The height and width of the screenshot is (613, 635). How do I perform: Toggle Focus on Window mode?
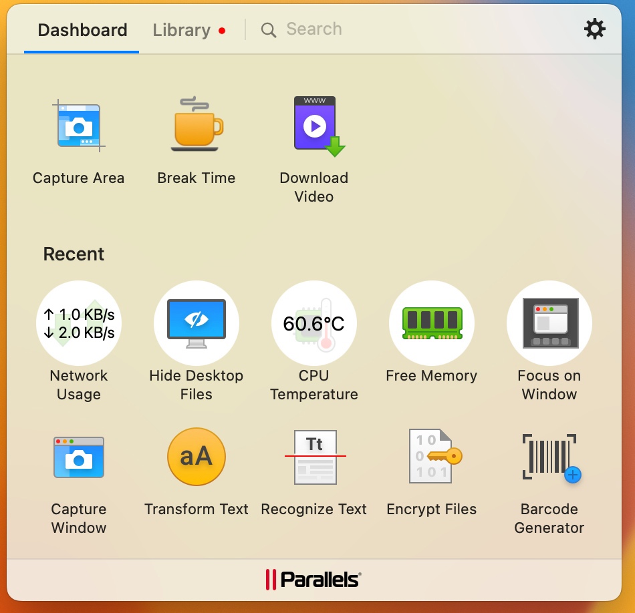(x=549, y=324)
